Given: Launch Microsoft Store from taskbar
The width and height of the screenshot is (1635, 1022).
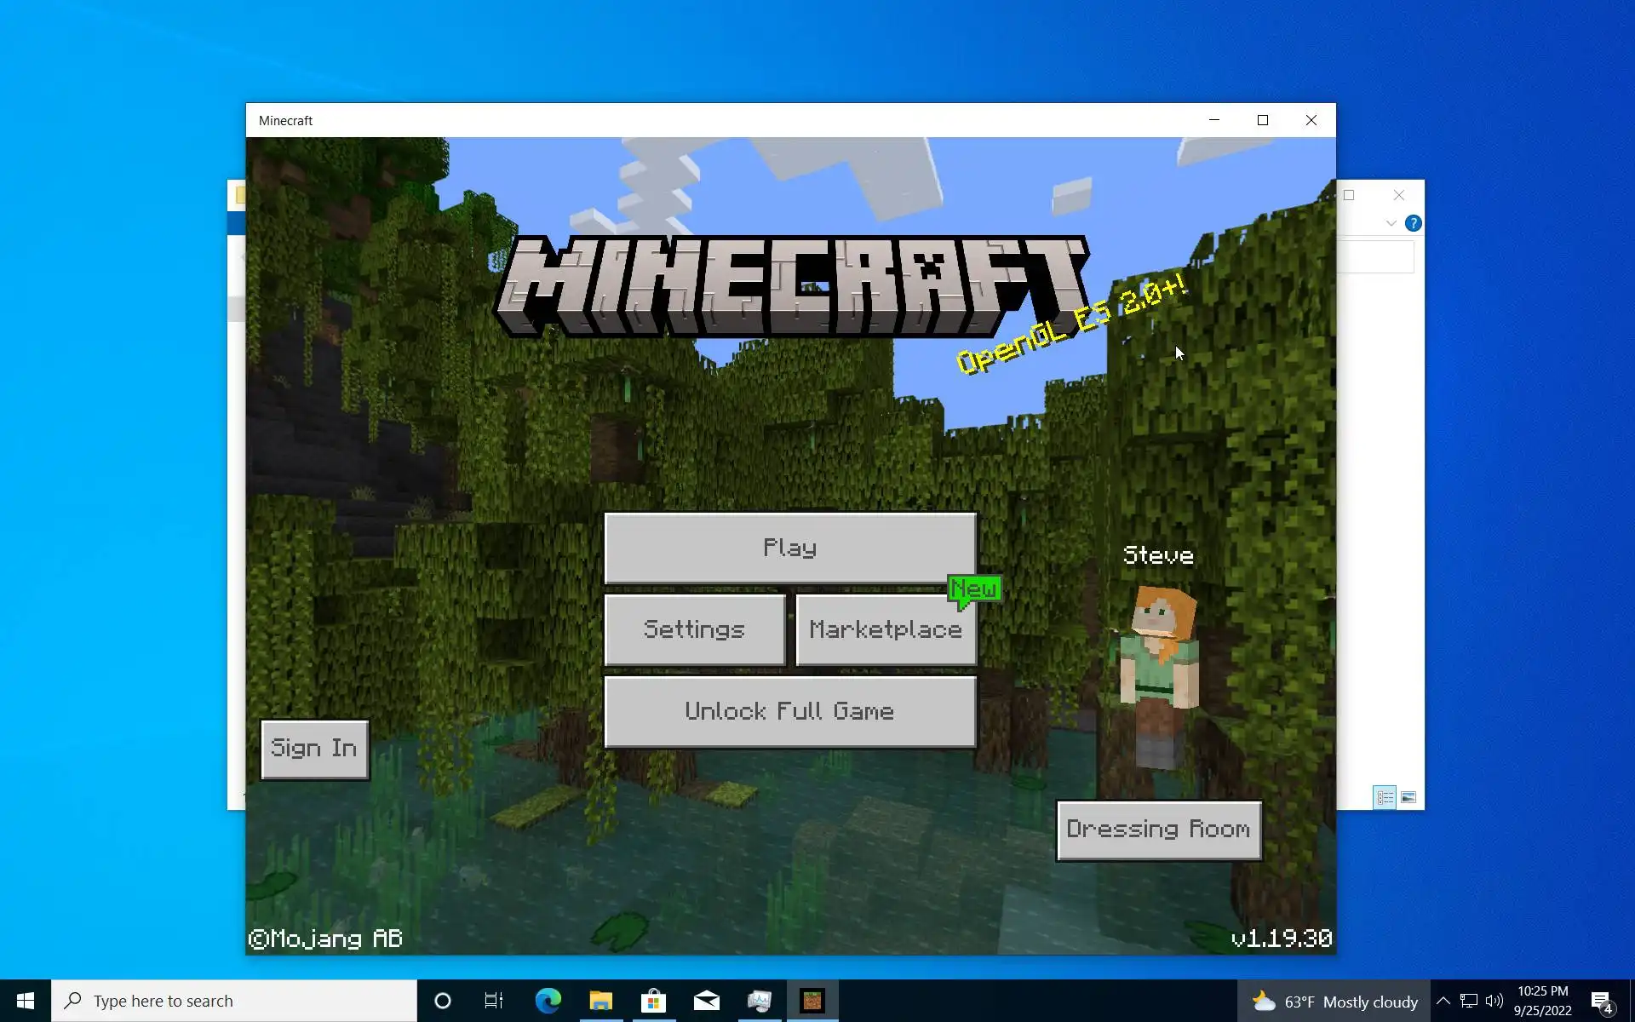Looking at the screenshot, I should [653, 1001].
